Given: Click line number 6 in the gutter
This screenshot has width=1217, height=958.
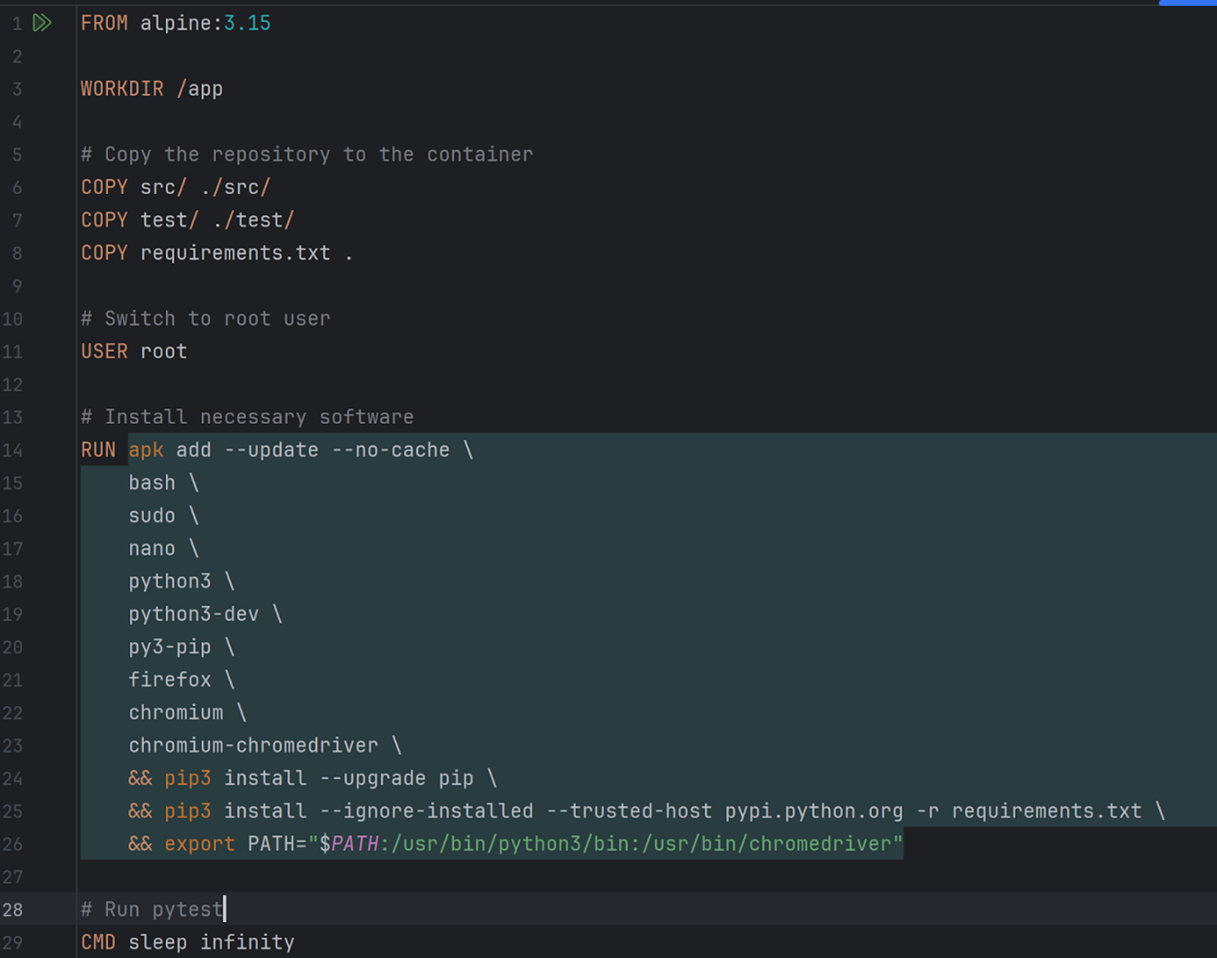Looking at the screenshot, I should pyautogui.click(x=16, y=188).
